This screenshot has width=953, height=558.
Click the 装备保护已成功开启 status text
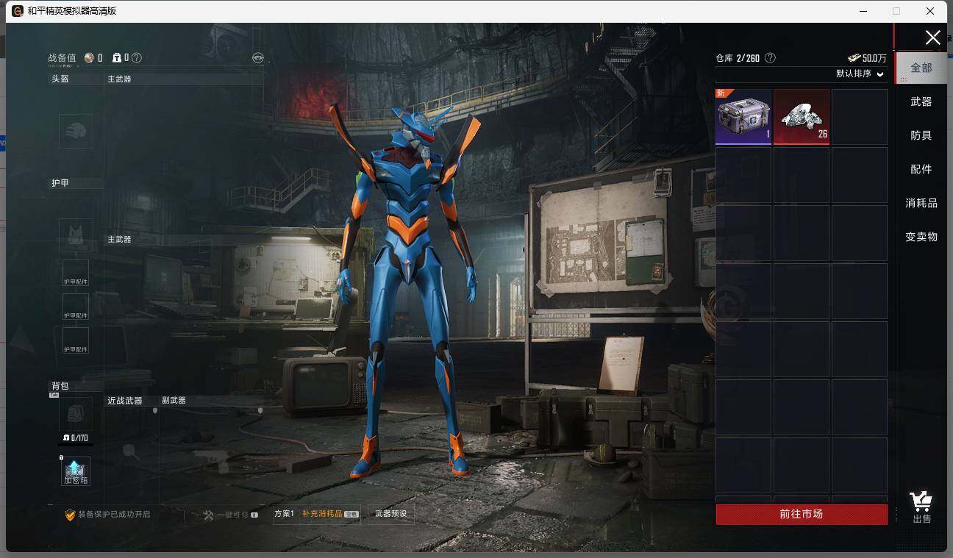pos(114,515)
